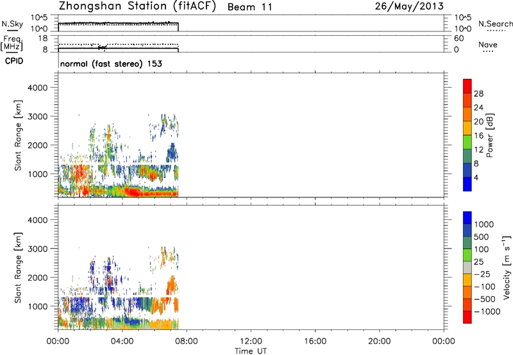Click the '24' power colorbar label
The image size is (513, 355).
[x=478, y=108]
